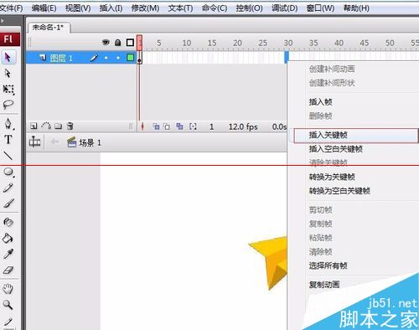
Task: Choose 转换为空白关键帧 from context menu
Action: (339, 191)
